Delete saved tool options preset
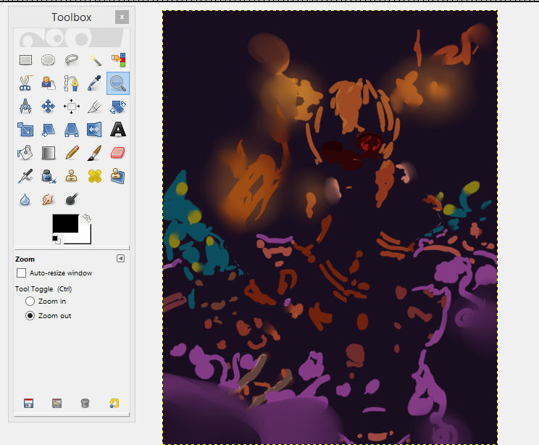Viewport: 539px width, 445px height. (85, 403)
